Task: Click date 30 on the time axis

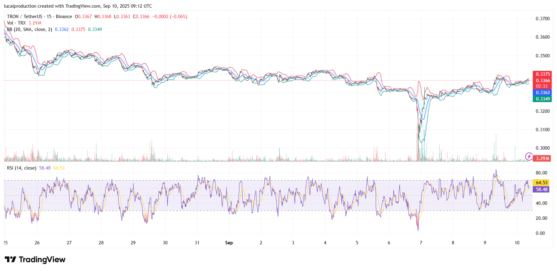Action: [x=165, y=243]
